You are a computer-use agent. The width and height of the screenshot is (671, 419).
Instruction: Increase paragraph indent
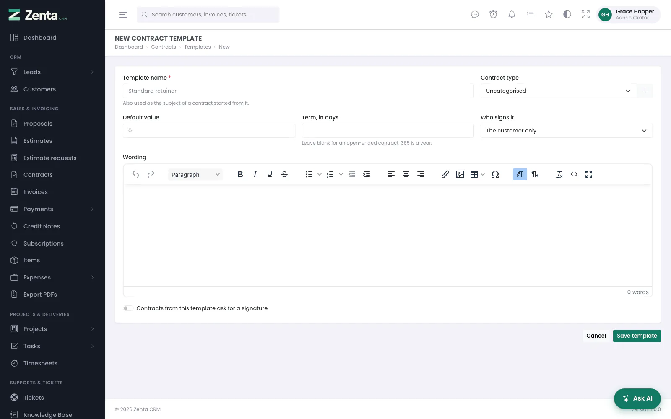(367, 174)
